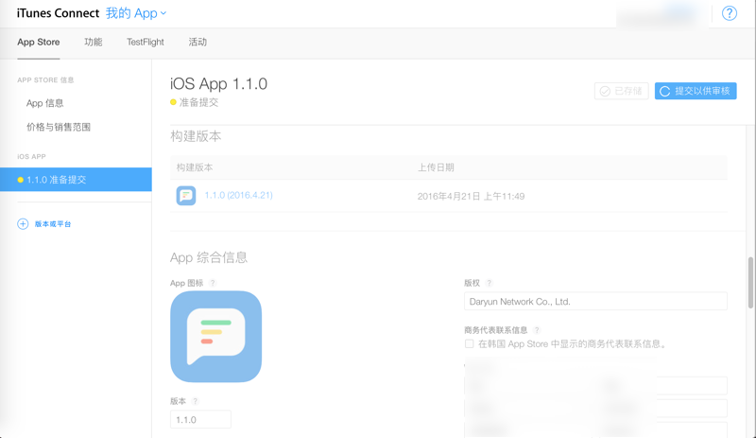756x438 pixels.
Task: Open the TestFlight tab
Action: pyautogui.click(x=146, y=42)
